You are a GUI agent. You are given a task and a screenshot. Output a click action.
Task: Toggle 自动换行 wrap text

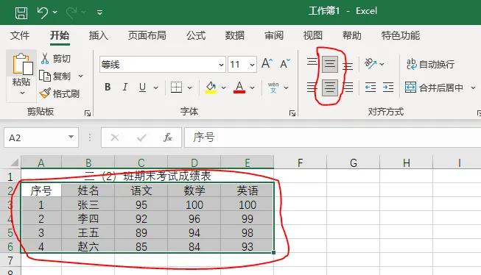point(430,64)
